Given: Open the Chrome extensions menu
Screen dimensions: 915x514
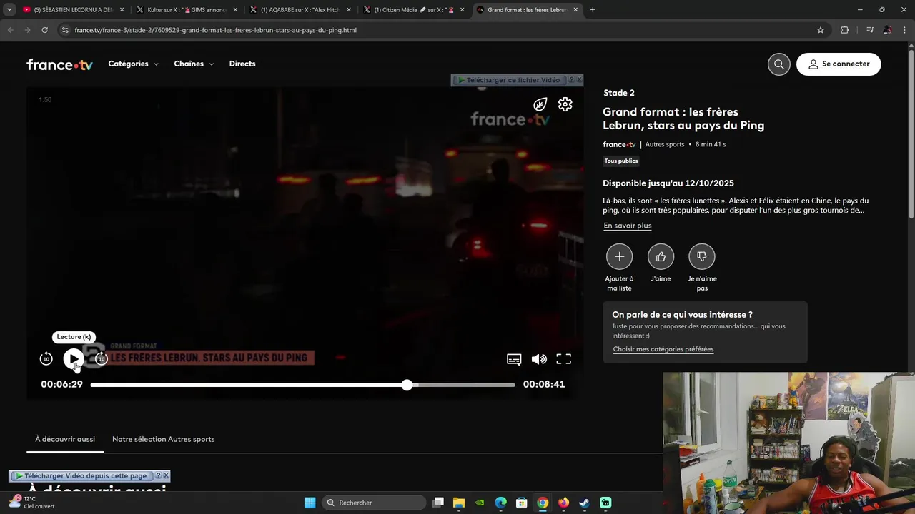Looking at the screenshot, I should tap(845, 30).
